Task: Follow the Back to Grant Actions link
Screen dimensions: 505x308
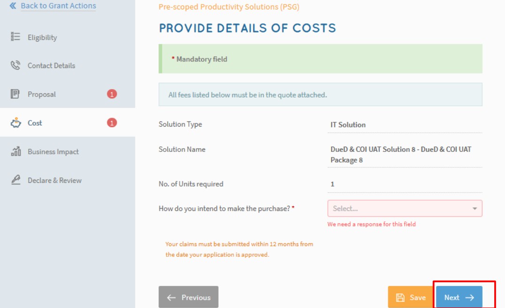Action: coord(58,6)
